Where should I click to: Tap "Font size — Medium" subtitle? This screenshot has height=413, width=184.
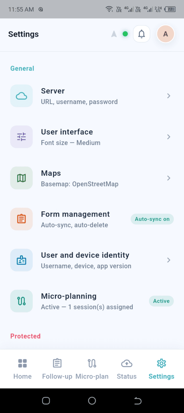71,143
